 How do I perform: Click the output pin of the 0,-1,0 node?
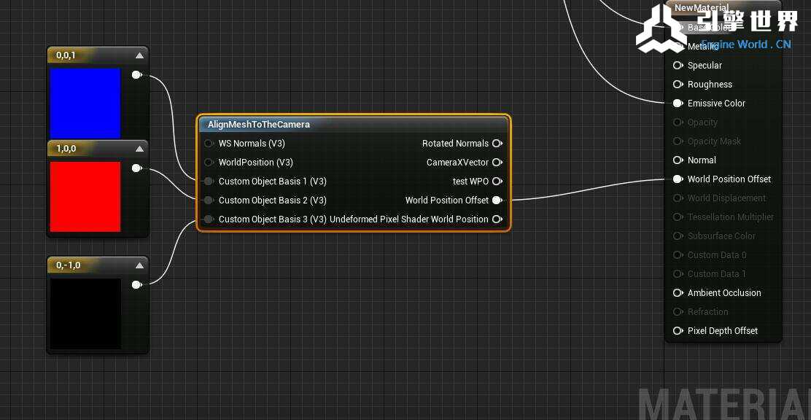pos(136,285)
